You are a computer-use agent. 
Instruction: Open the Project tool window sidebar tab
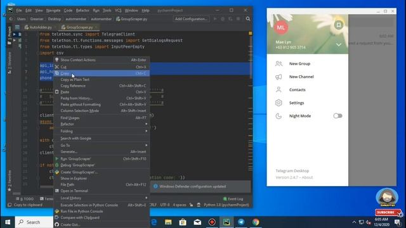pos(10,35)
